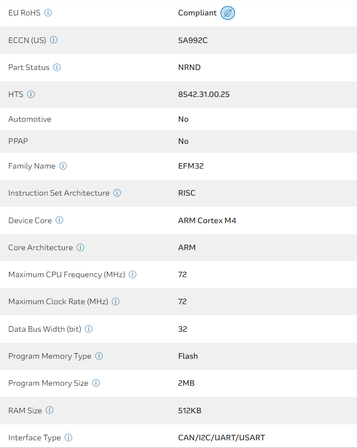
Task: Click the Maximum Clock Rate info icon
Action: pyautogui.click(x=116, y=301)
